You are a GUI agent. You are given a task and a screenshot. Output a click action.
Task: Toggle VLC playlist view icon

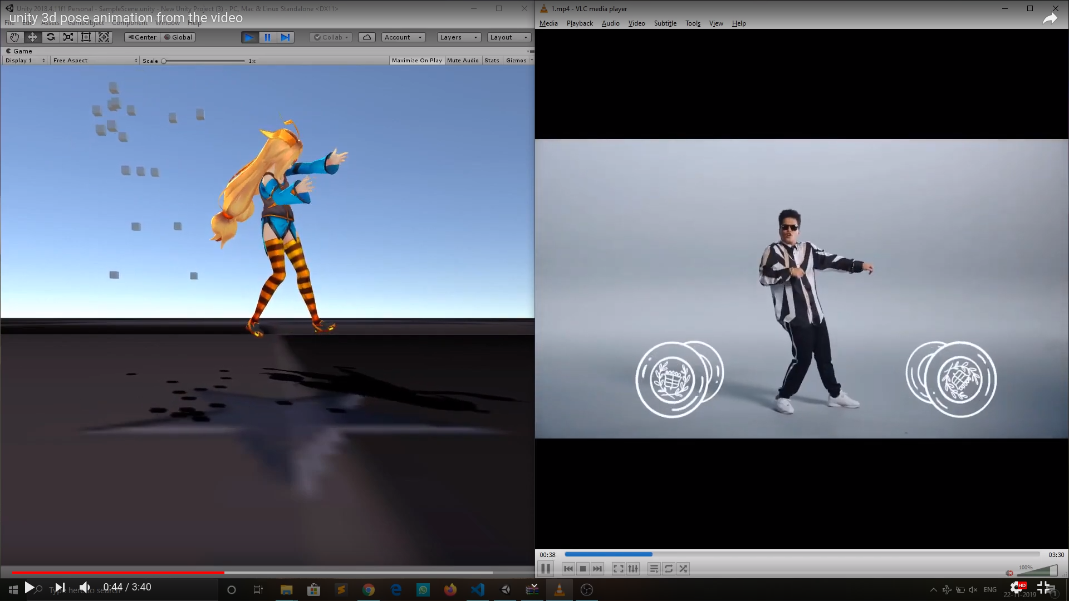(x=654, y=569)
